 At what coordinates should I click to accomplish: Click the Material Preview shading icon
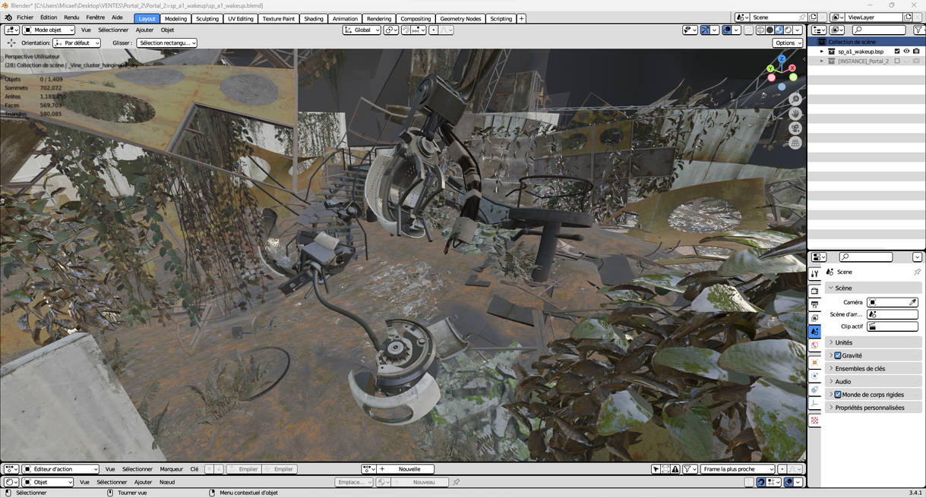779,30
